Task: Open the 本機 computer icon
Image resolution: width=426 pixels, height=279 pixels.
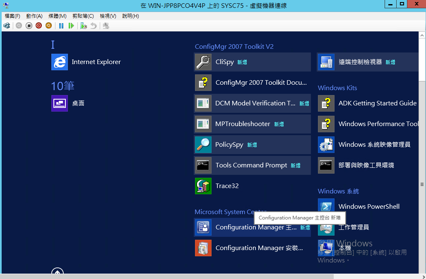Action: (326, 248)
